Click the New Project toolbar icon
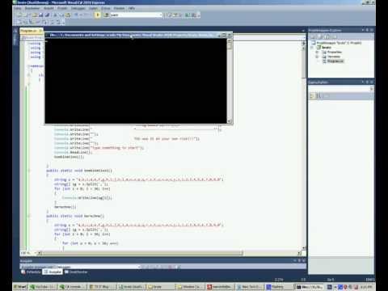Image resolution: width=388 pixels, height=291 pixels. 21,15
